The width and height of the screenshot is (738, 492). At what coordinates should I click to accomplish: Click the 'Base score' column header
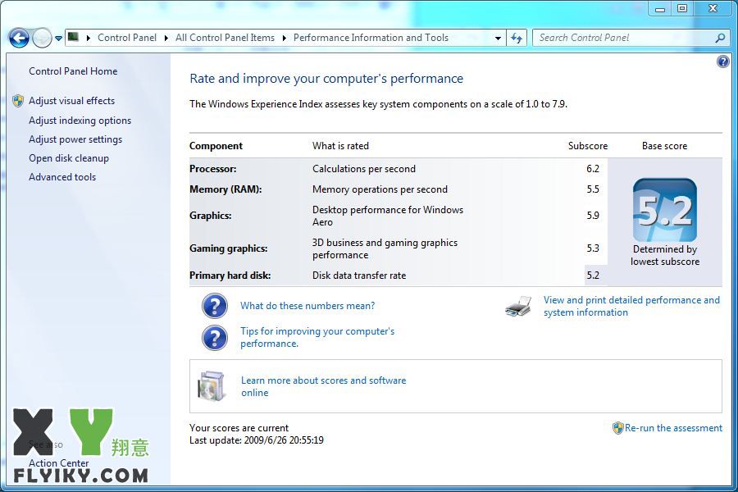tap(664, 146)
